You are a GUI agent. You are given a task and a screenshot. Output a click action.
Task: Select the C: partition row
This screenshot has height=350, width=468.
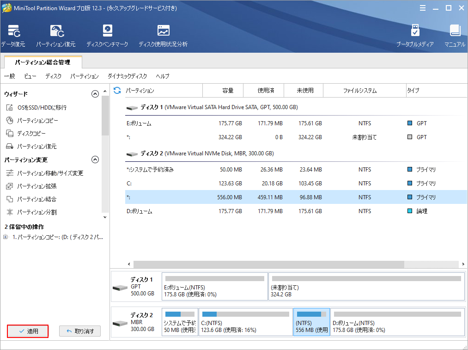click(296, 184)
